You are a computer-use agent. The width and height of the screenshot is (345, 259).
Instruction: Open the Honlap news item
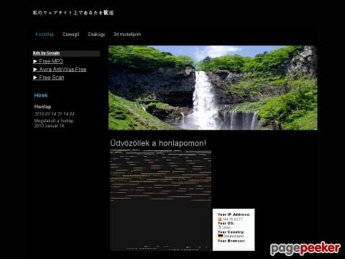tap(42, 106)
